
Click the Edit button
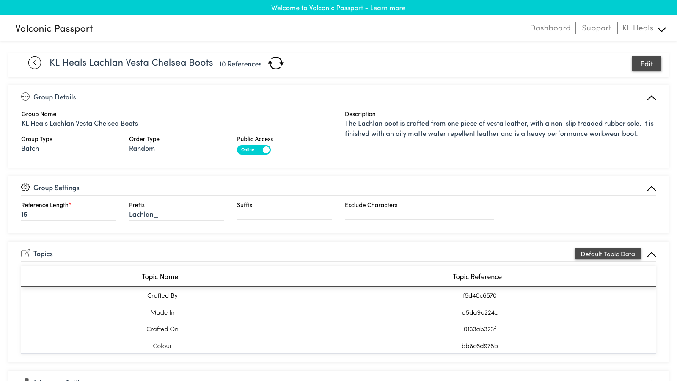pos(647,63)
